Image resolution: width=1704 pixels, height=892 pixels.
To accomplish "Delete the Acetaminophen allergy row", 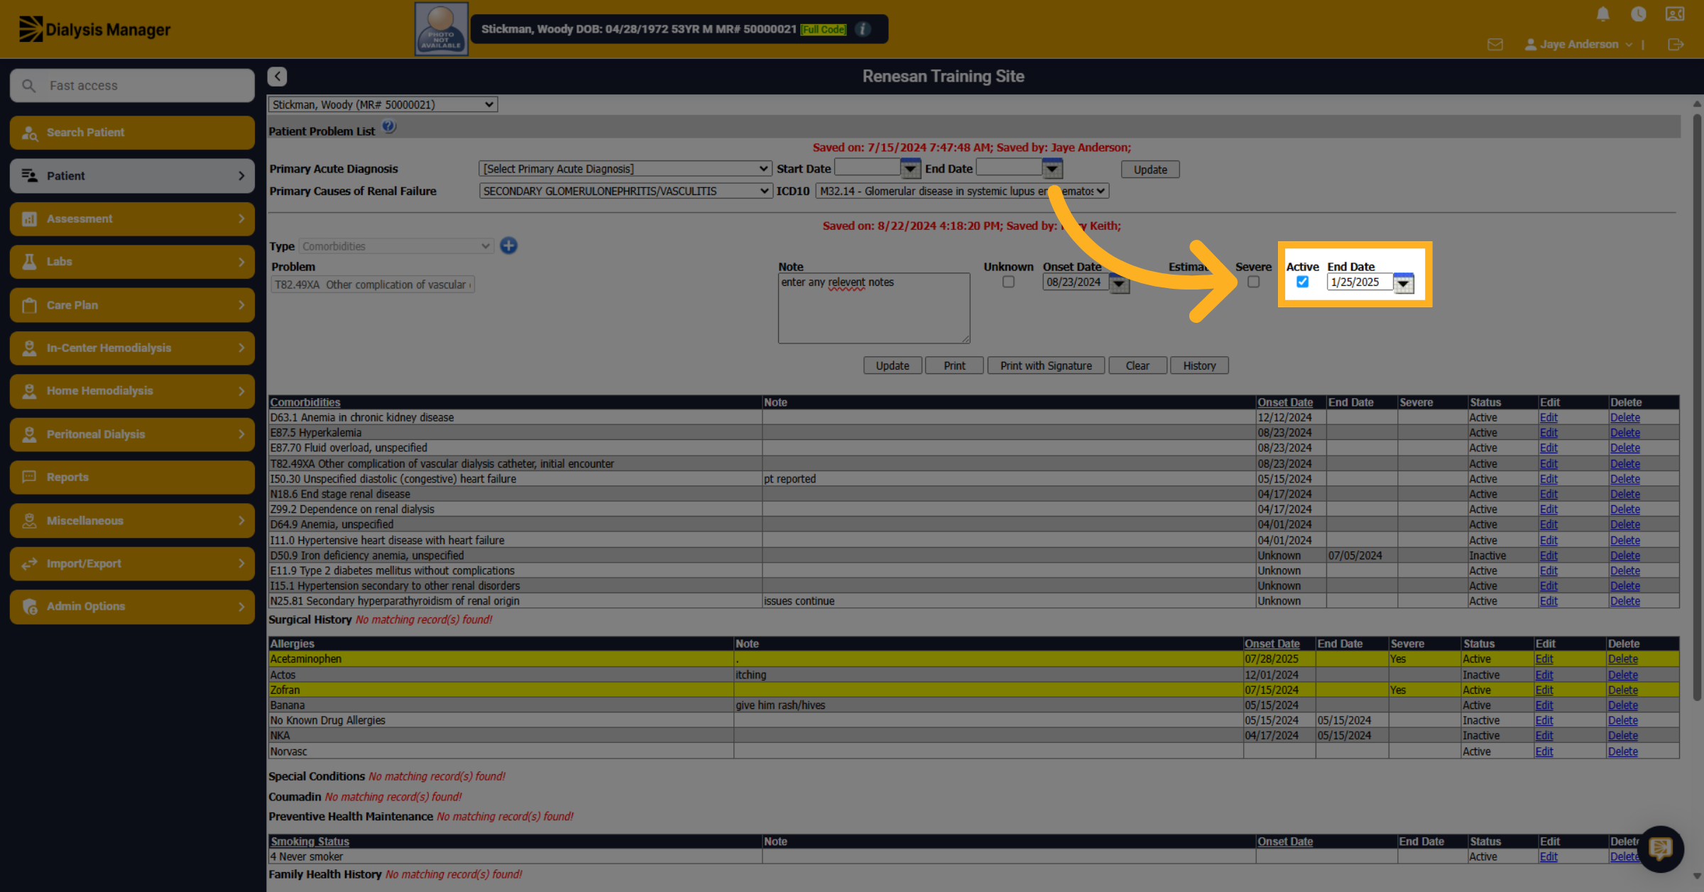I will point(1623,659).
